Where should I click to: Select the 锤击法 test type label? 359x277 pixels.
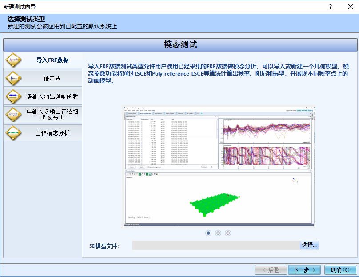(x=52, y=78)
